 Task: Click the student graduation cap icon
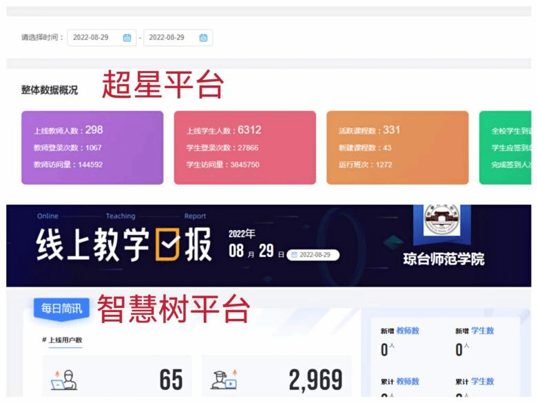pos(225,380)
